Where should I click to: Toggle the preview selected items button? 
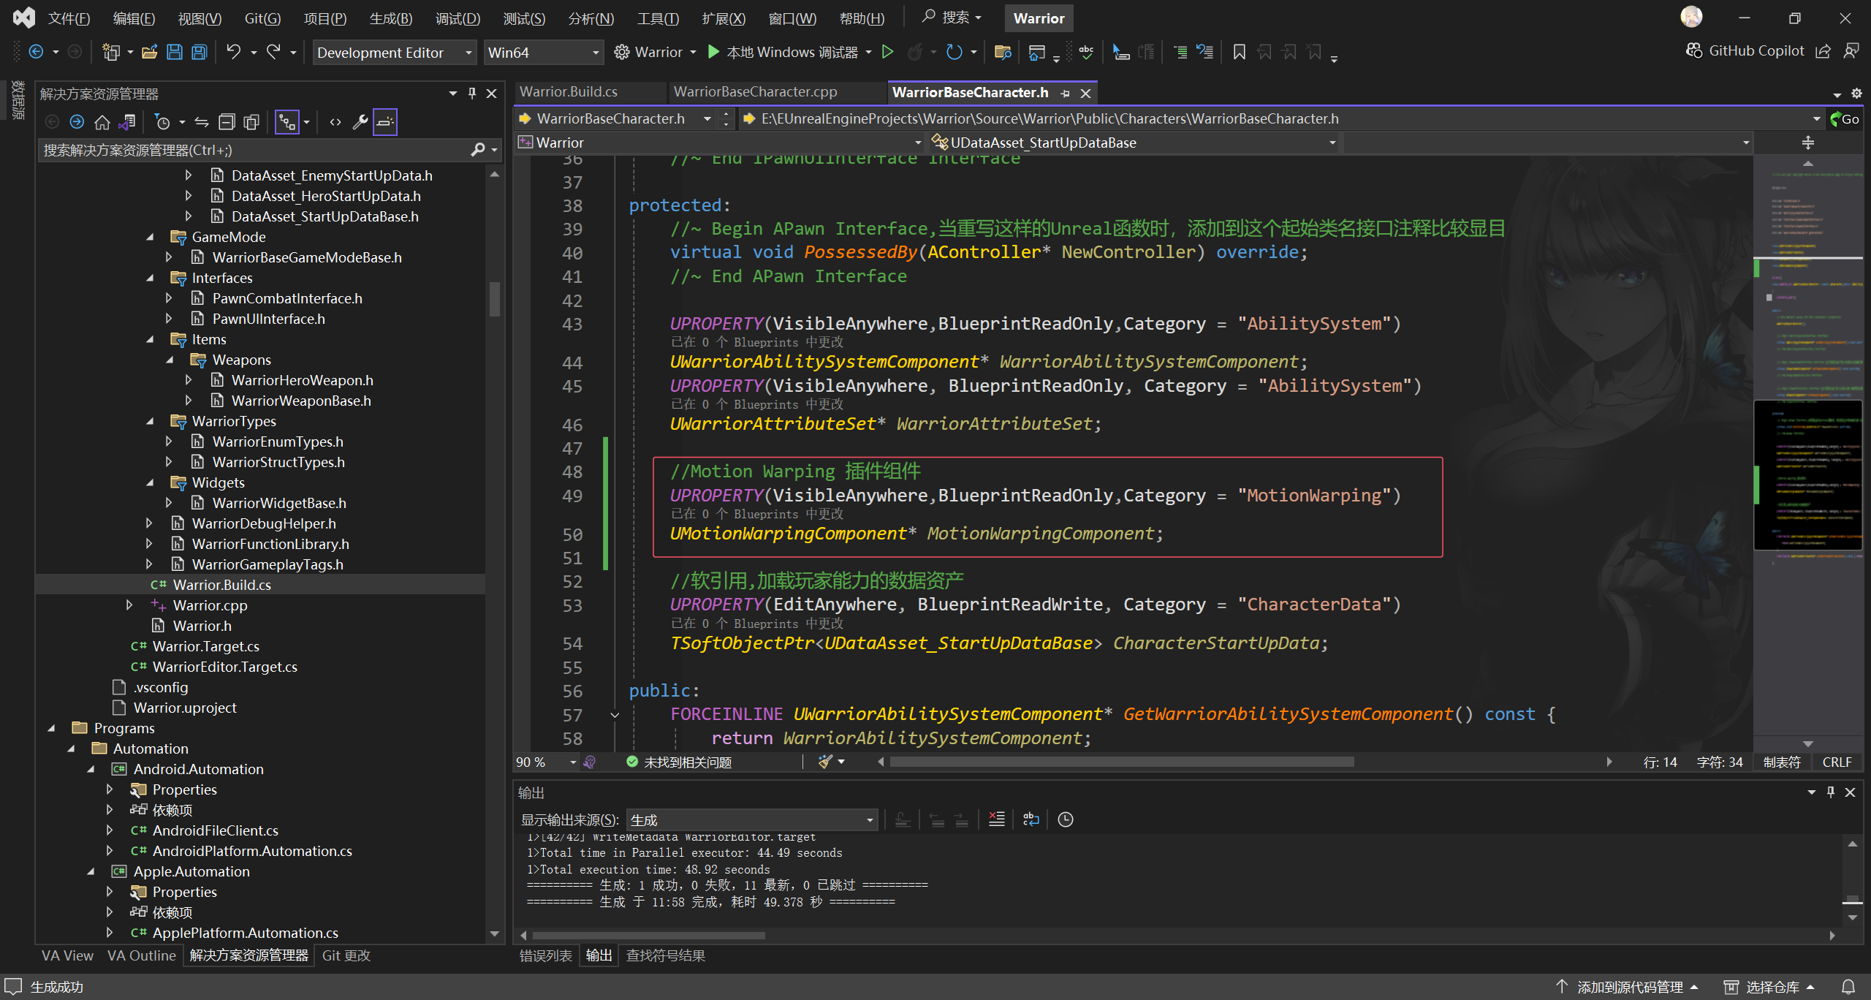385,122
